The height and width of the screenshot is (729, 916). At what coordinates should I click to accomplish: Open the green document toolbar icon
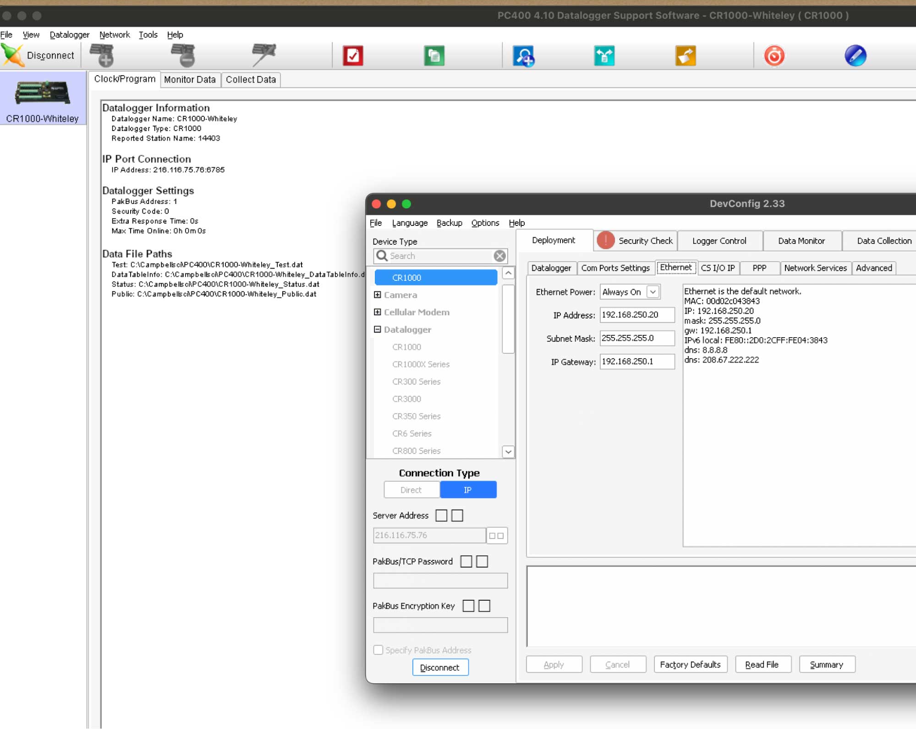coord(434,56)
